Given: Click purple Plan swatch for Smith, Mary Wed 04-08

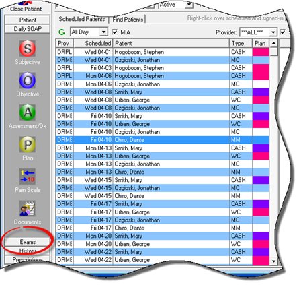Looking at the screenshot, I should tap(261, 92).
